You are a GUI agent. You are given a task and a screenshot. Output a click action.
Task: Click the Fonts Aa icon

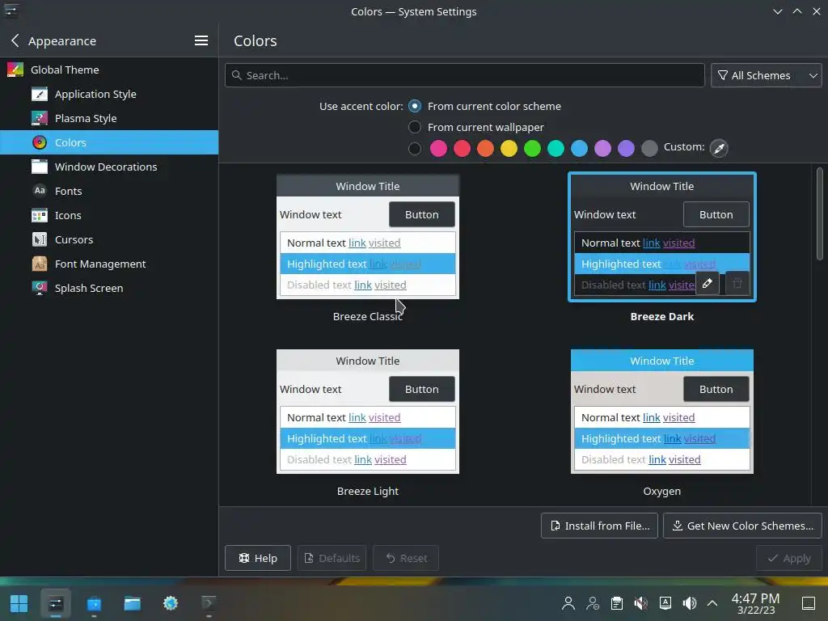pyautogui.click(x=39, y=191)
